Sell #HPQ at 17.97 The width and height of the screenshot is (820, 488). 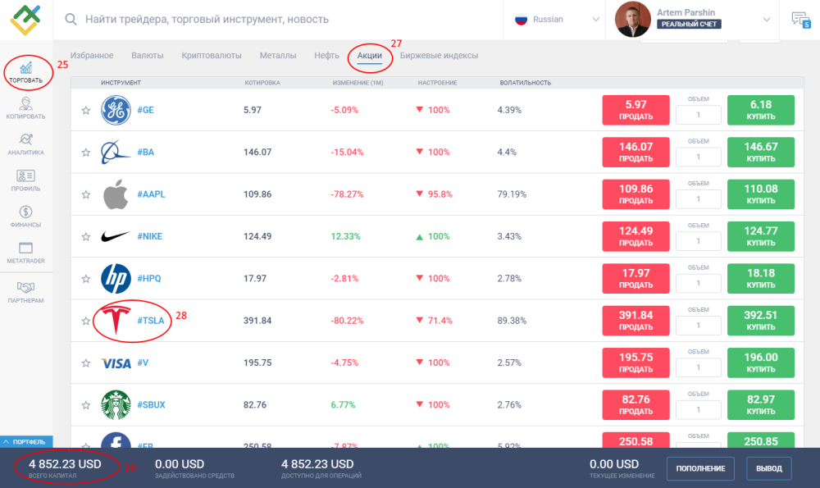[x=636, y=278]
